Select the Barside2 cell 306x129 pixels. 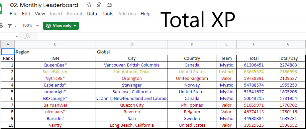tap(55, 118)
